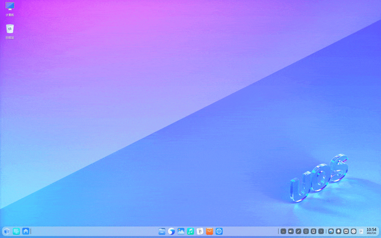The image size is (381, 238).
Task: Launch the browser icon in the dock
Action: click(x=171, y=231)
